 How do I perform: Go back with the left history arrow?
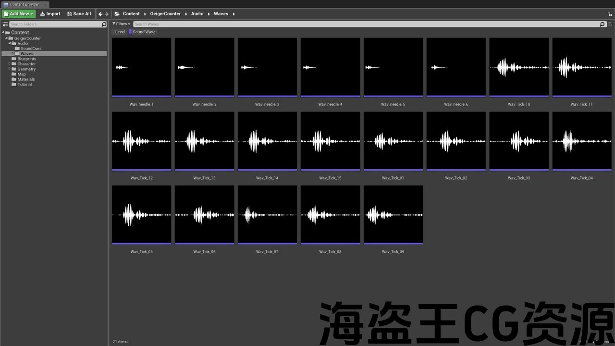[x=100, y=14]
